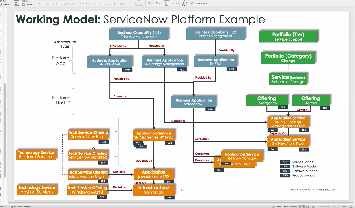Open Line Spacing dropdown
Screen dimensions: 355x208
[x=116, y=4]
